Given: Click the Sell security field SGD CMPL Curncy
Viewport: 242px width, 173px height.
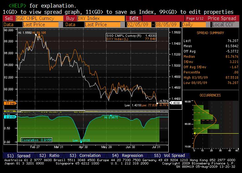Looking at the screenshot, I should pos(39,18).
